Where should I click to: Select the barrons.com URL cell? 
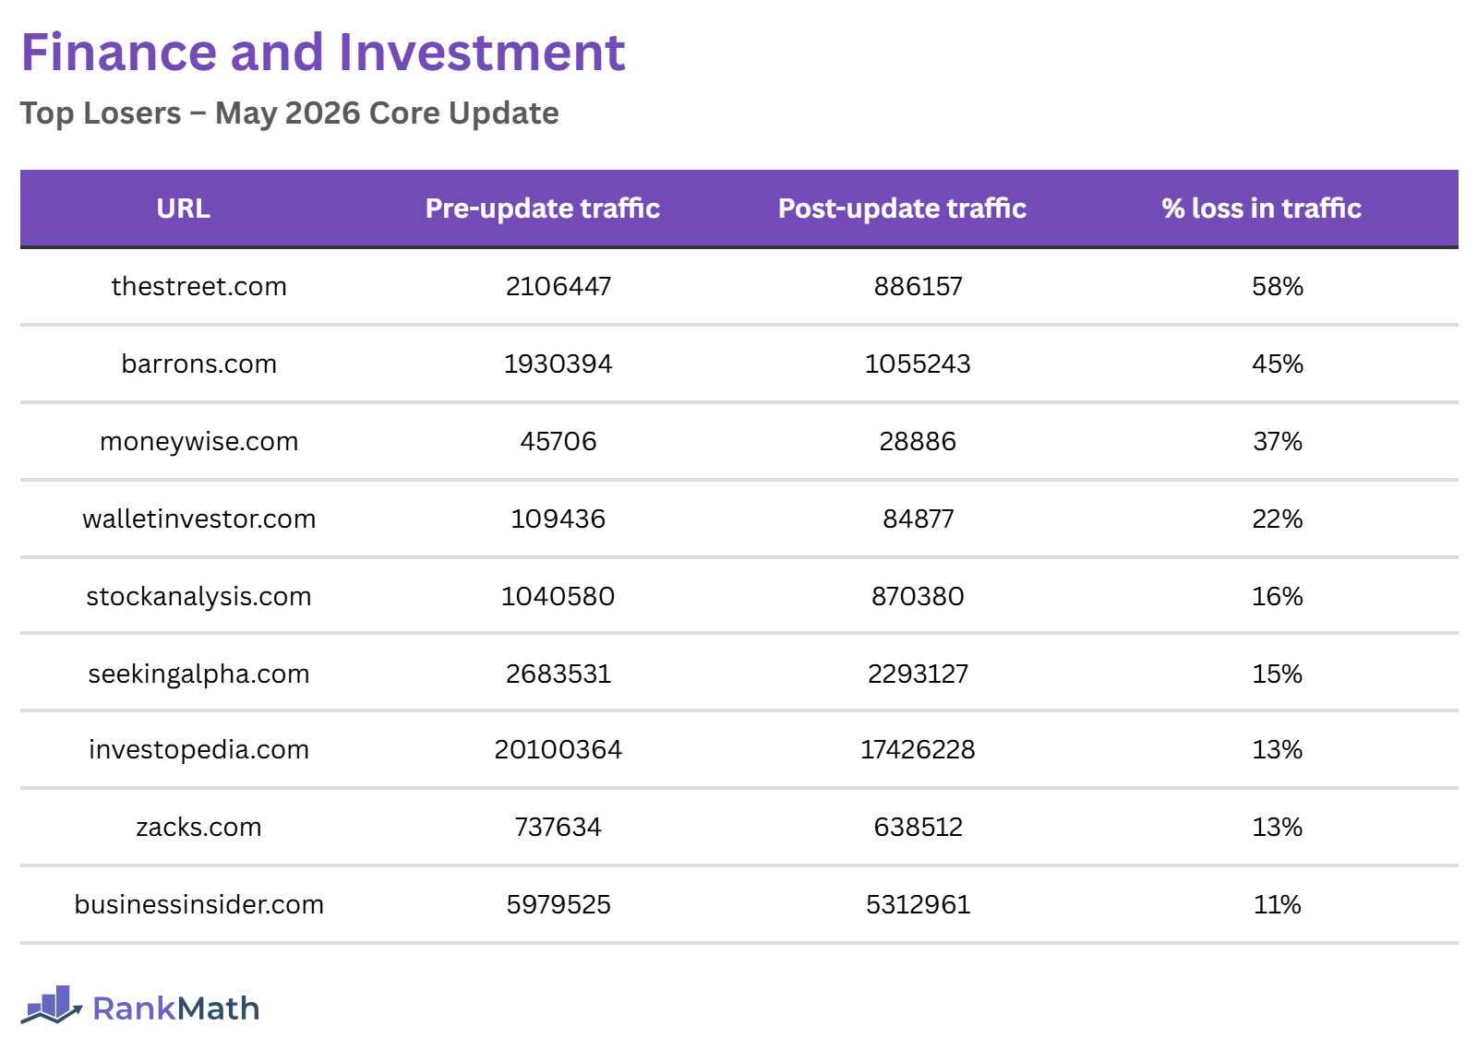click(x=199, y=364)
